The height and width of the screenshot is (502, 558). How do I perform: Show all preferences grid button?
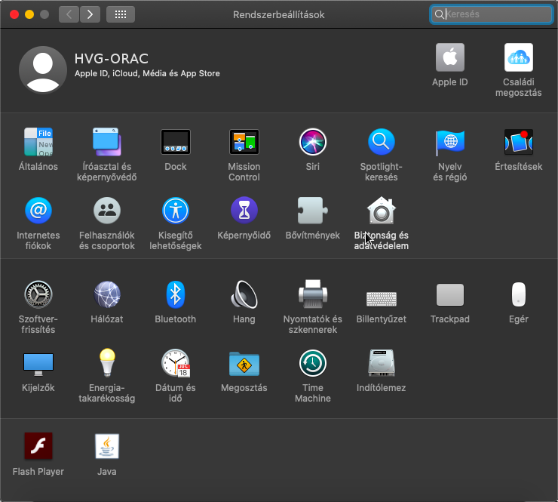[x=121, y=14]
